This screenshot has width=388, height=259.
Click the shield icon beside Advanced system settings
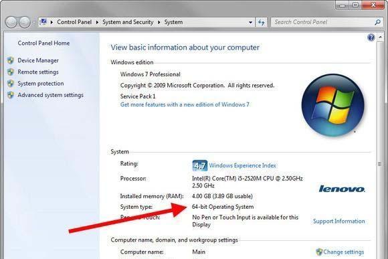pyautogui.click(x=11, y=95)
